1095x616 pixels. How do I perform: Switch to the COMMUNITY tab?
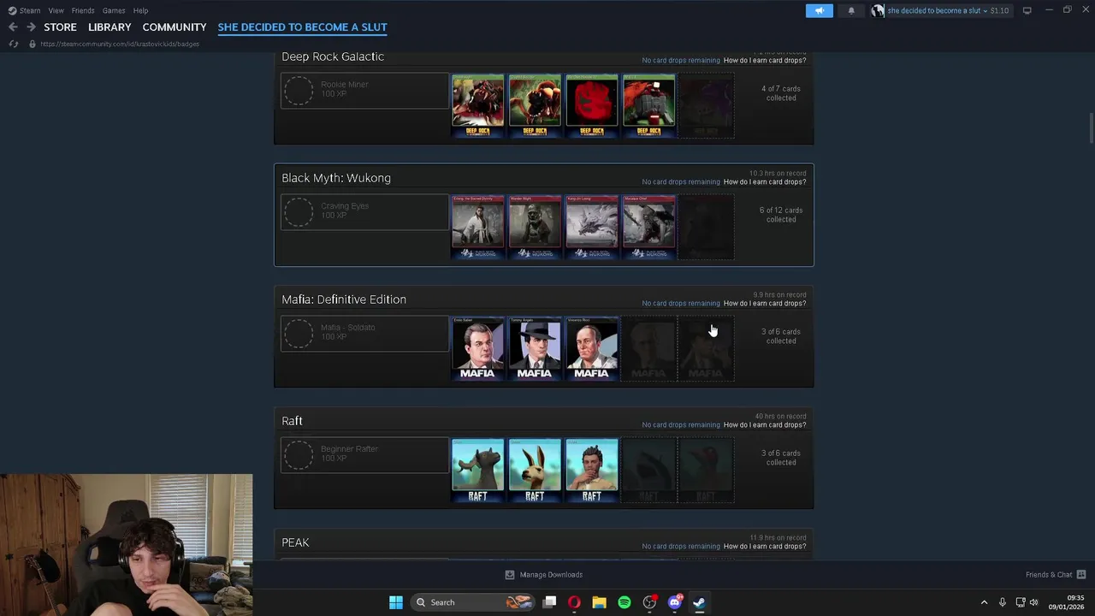[175, 27]
